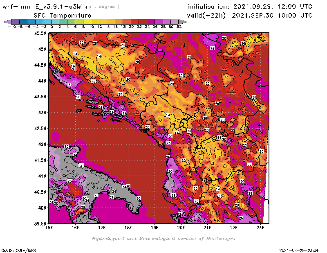Click the 42.5N latitude axis label
The image size is (327, 253).
40,129
